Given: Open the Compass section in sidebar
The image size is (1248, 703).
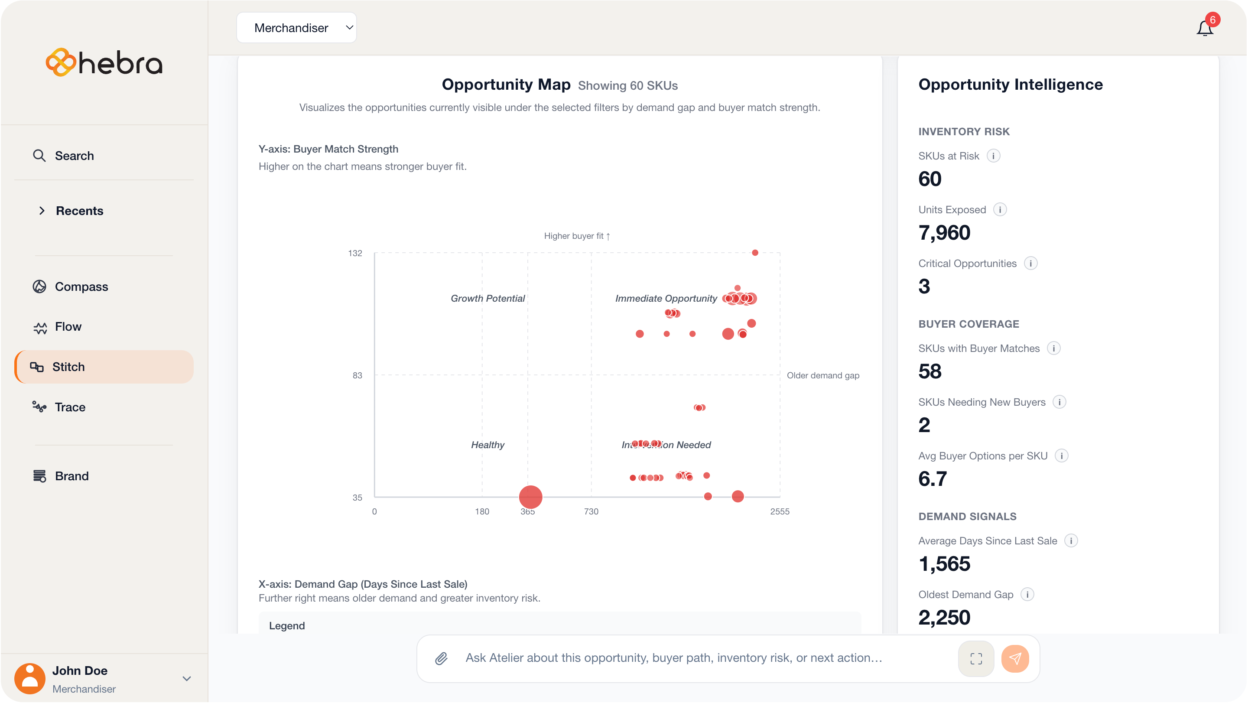Looking at the screenshot, I should [x=40, y=286].
